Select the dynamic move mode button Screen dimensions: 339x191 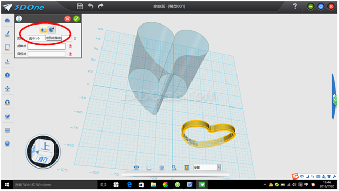pos(43,30)
